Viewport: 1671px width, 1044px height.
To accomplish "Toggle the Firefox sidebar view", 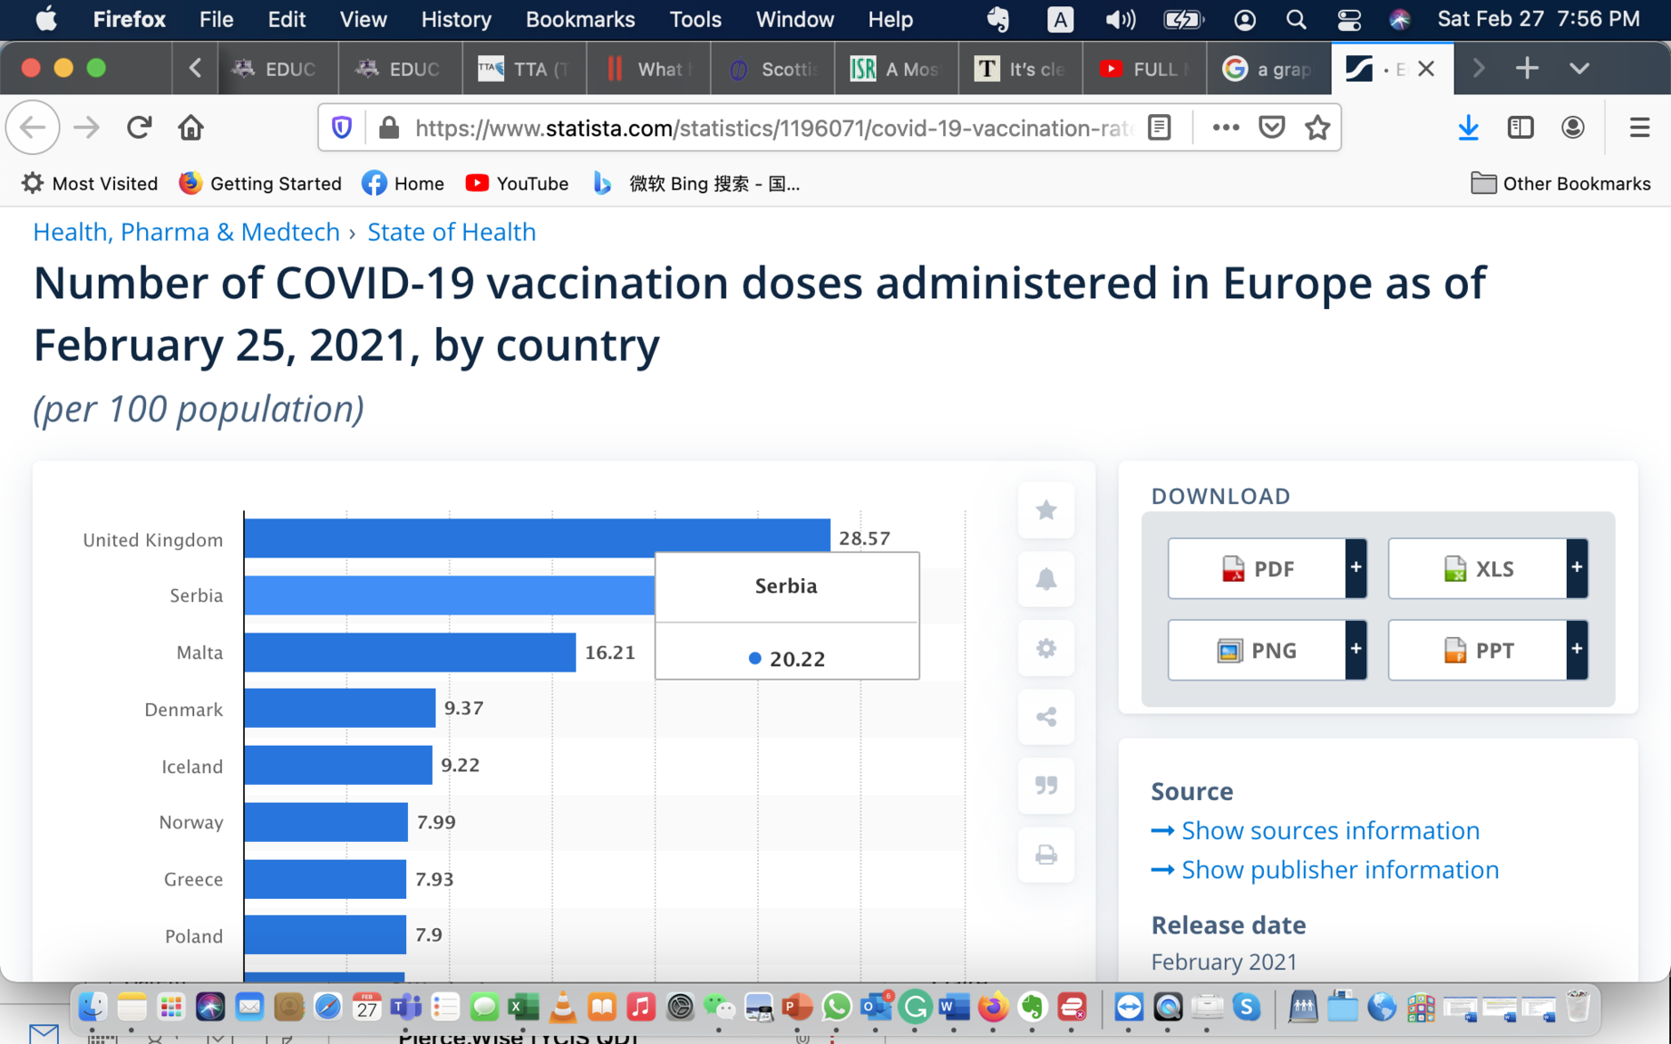I will click(1520, 128).
